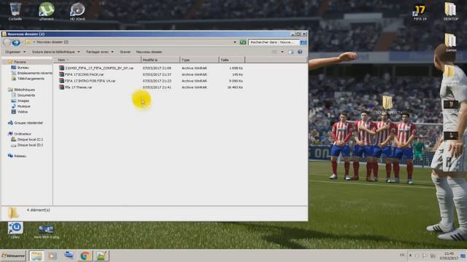Image resolution: width=467 pixels, height=262 pixels.
Task: Click the green refresh button beside the address bar
Action: point(243,42)
